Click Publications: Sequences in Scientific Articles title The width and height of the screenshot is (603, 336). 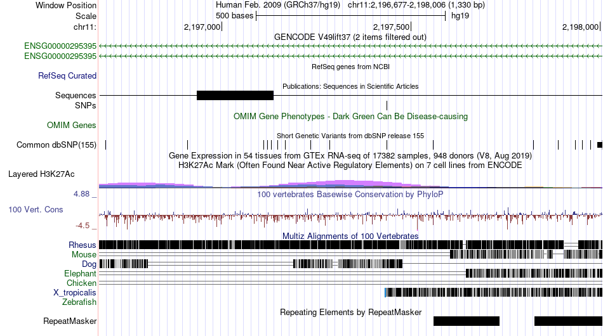coord(350,86)
